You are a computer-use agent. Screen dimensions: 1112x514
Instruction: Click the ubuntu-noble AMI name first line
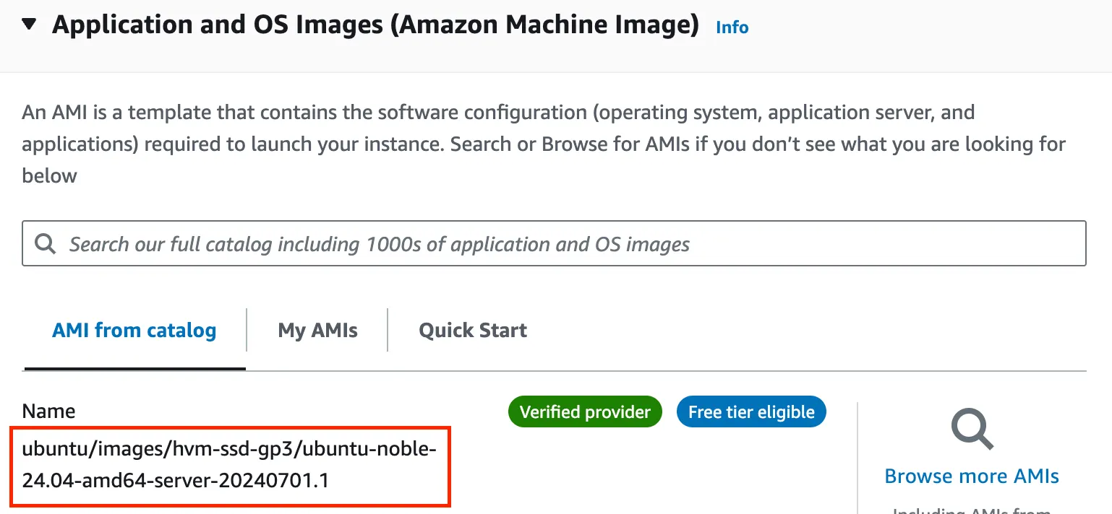(x=229, y=449)
